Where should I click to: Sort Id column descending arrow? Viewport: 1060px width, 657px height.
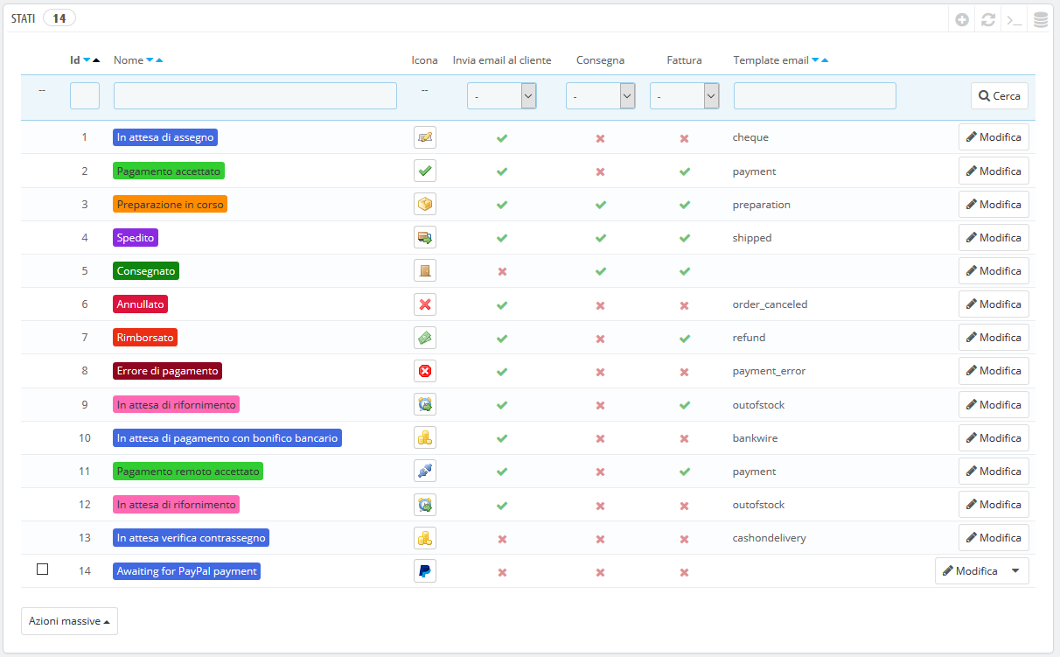coord(87,60)
